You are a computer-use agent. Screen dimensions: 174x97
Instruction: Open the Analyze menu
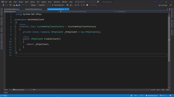click(44, 2)
